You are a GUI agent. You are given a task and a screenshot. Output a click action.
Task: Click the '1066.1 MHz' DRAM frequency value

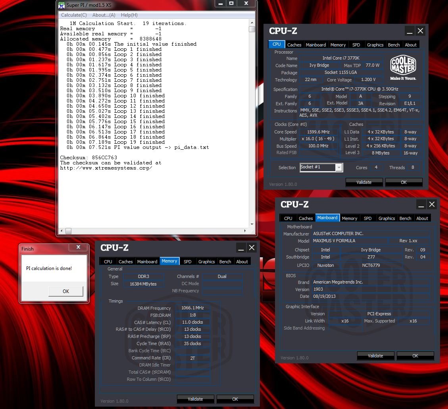tap(192, 308)
